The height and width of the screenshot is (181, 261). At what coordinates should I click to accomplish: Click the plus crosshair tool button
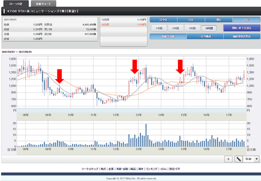point(228,159)
